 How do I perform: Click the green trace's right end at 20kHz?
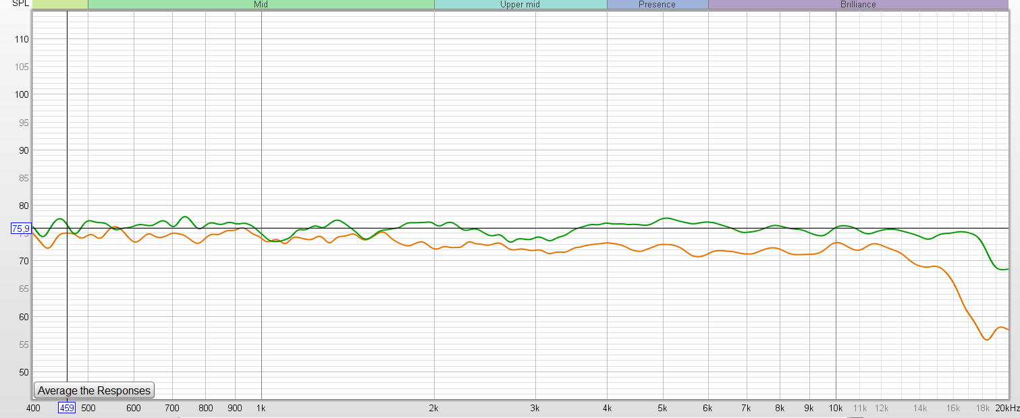1007,269
